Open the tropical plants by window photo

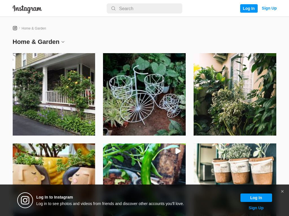[x=235, y=94]
